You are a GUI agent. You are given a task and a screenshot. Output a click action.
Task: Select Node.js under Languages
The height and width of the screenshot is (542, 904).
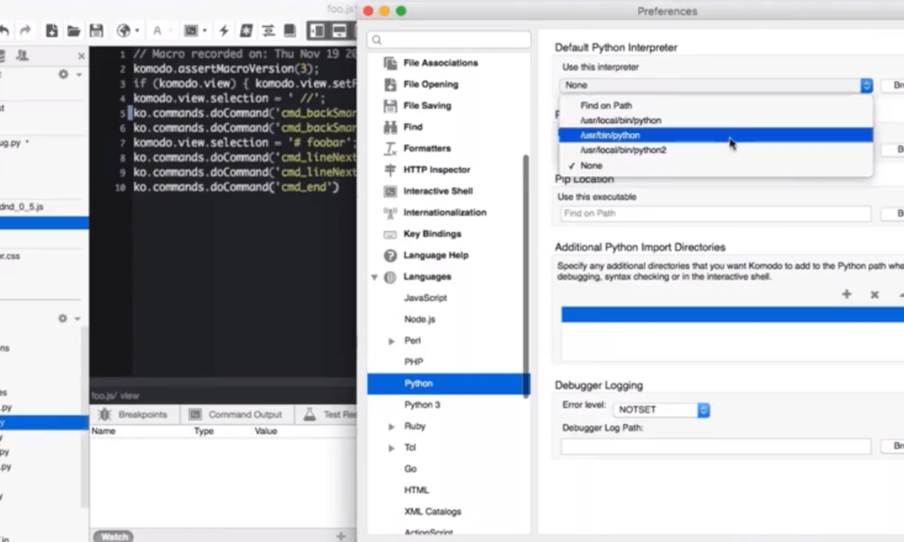coord(420,319)
